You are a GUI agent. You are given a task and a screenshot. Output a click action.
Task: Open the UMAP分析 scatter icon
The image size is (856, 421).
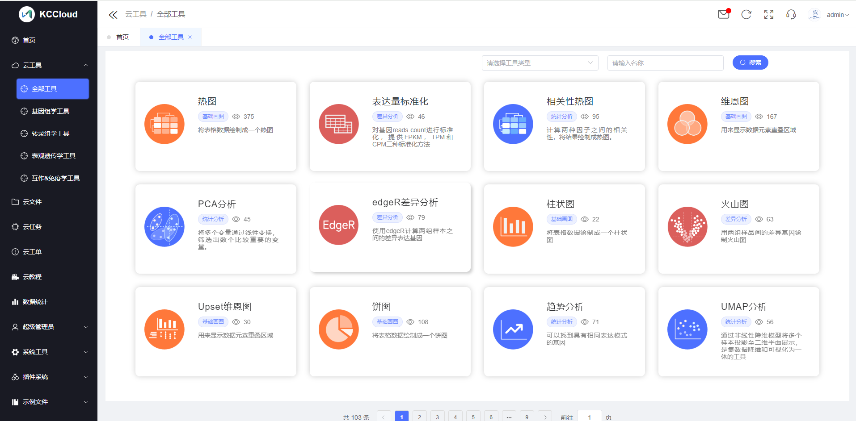[x=687, y=329]
